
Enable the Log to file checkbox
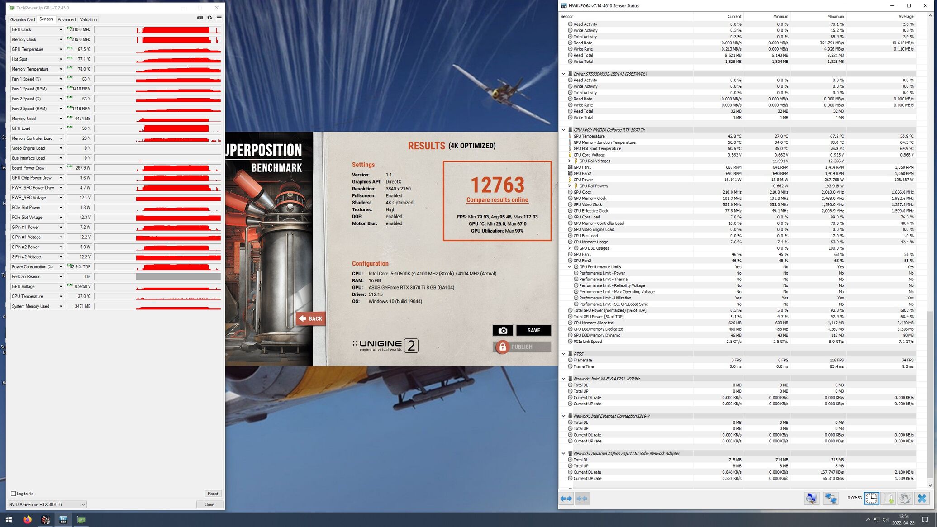14,494
